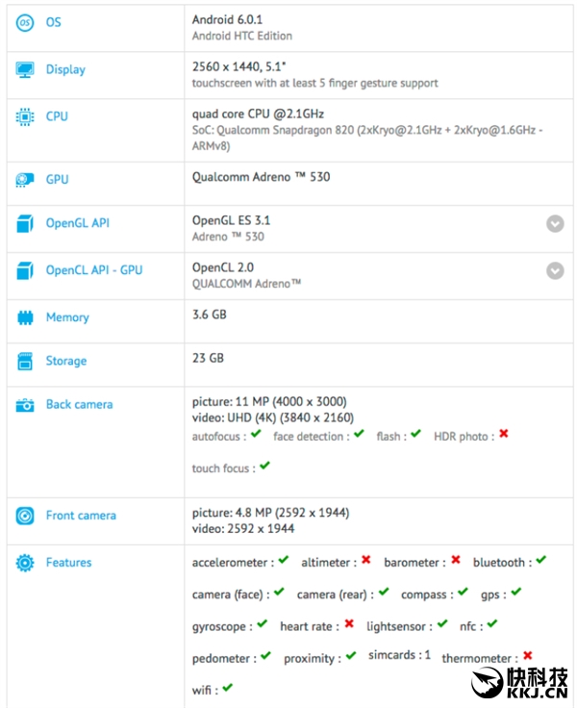Click the OS icon
Image resolution: width=577 pixels, height=708 pixels.
(25, 22)
